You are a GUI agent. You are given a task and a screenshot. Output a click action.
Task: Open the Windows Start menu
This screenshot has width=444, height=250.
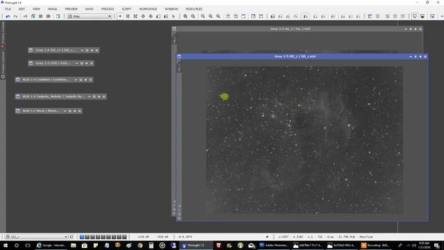[5, 245]
